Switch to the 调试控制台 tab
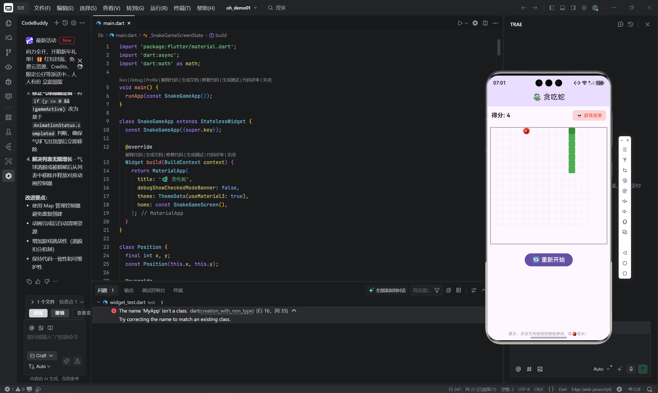Screen dimensions: 658x393 click(153, 290)
